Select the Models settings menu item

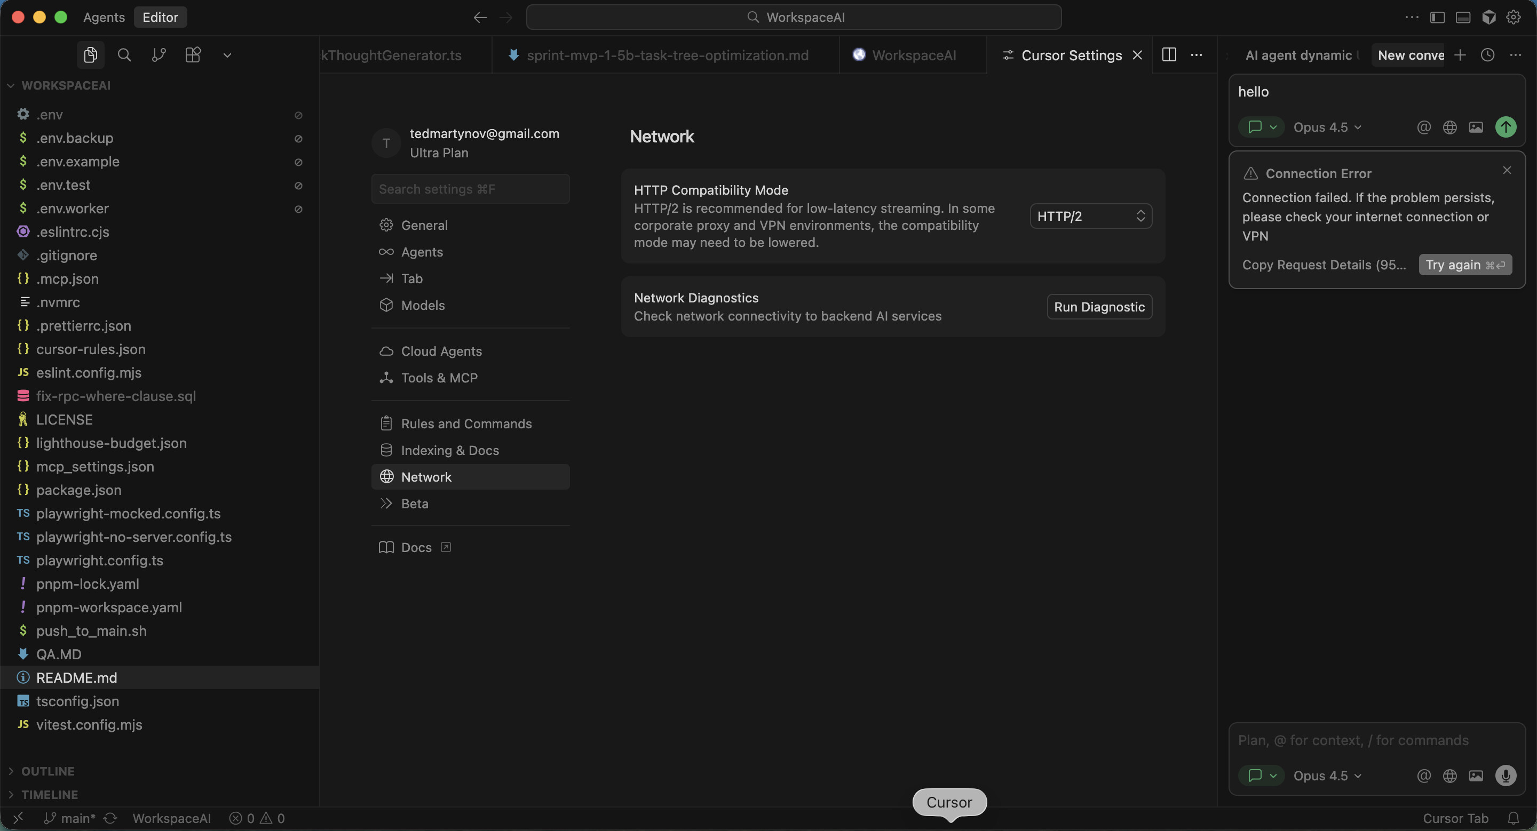(423, 305)
